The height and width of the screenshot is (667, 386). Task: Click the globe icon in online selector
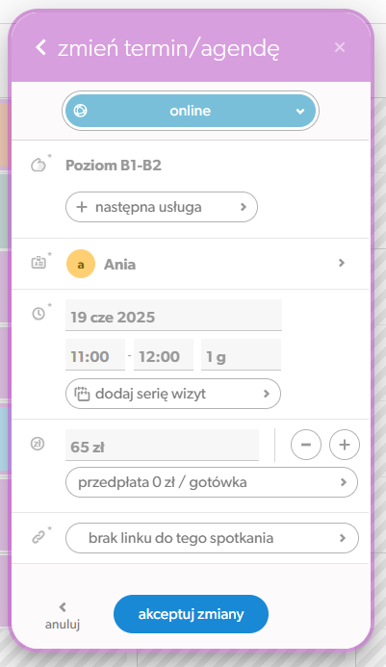pyautogui.click(x=81, y=111)
